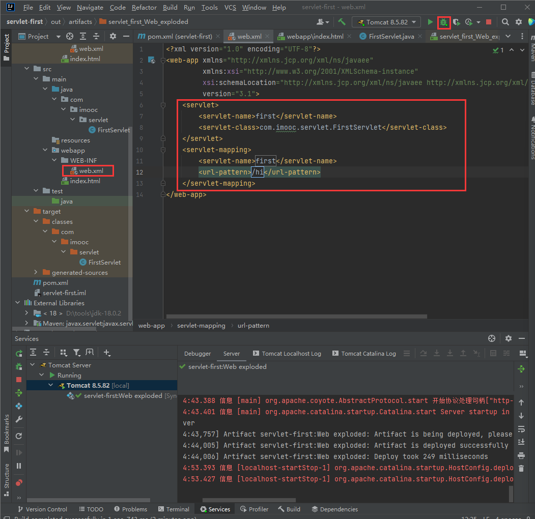Click the Debug bug icon in the top toolbar
Screen dimensions: 535x519
[x=444, y=22]
